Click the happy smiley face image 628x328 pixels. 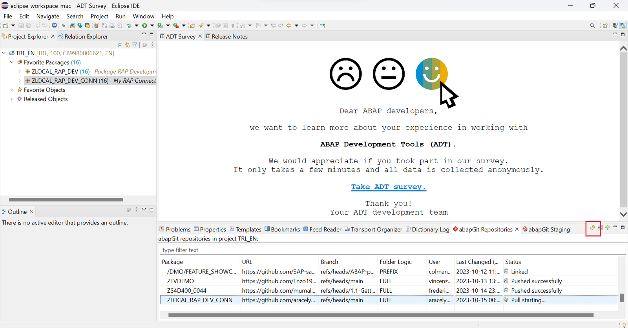432,74
